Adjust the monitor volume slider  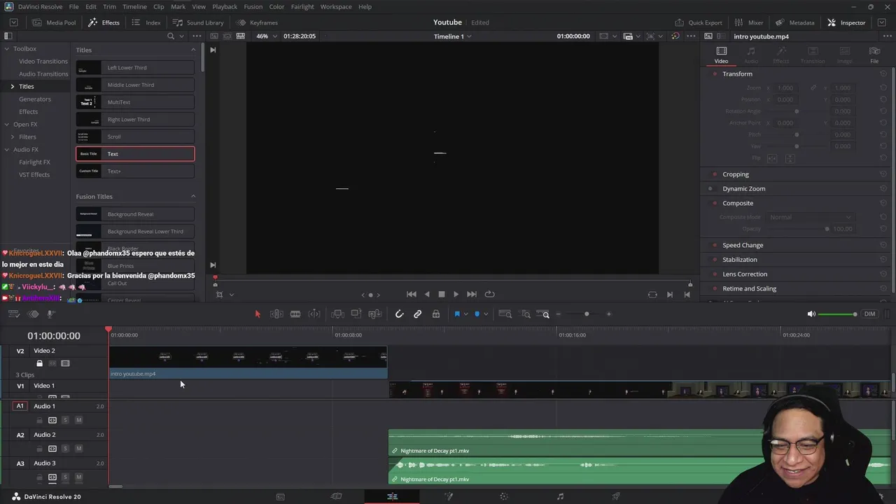[x=837, y=314]
